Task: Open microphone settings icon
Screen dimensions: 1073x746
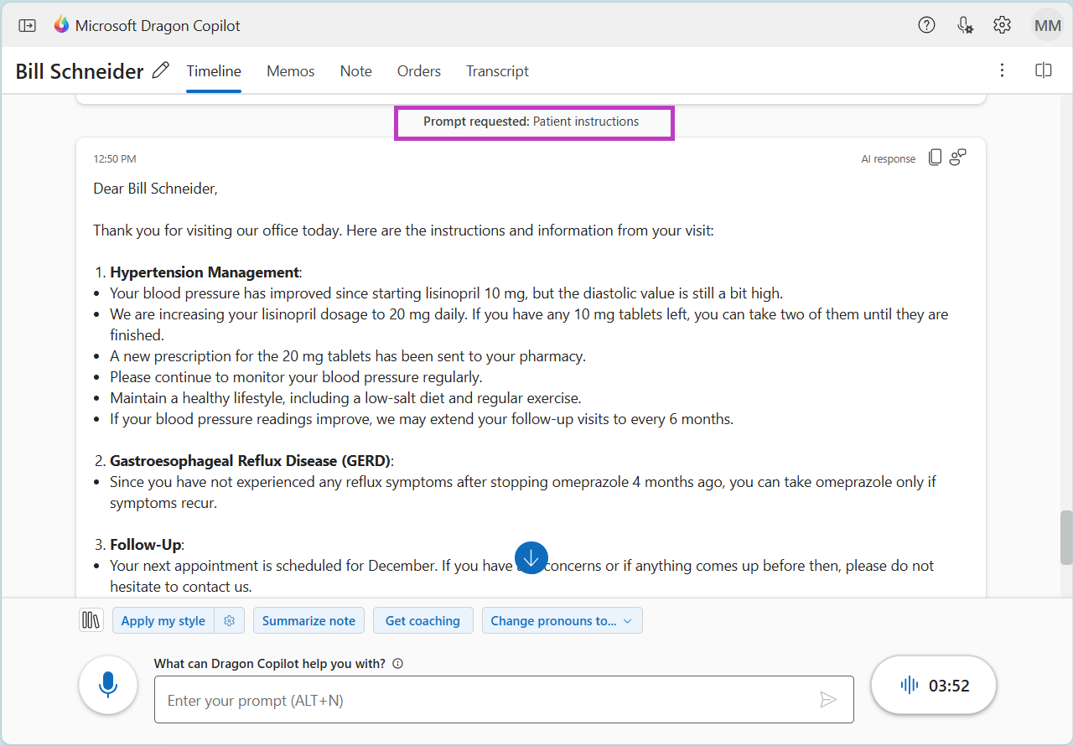Action: click(965, 25)
